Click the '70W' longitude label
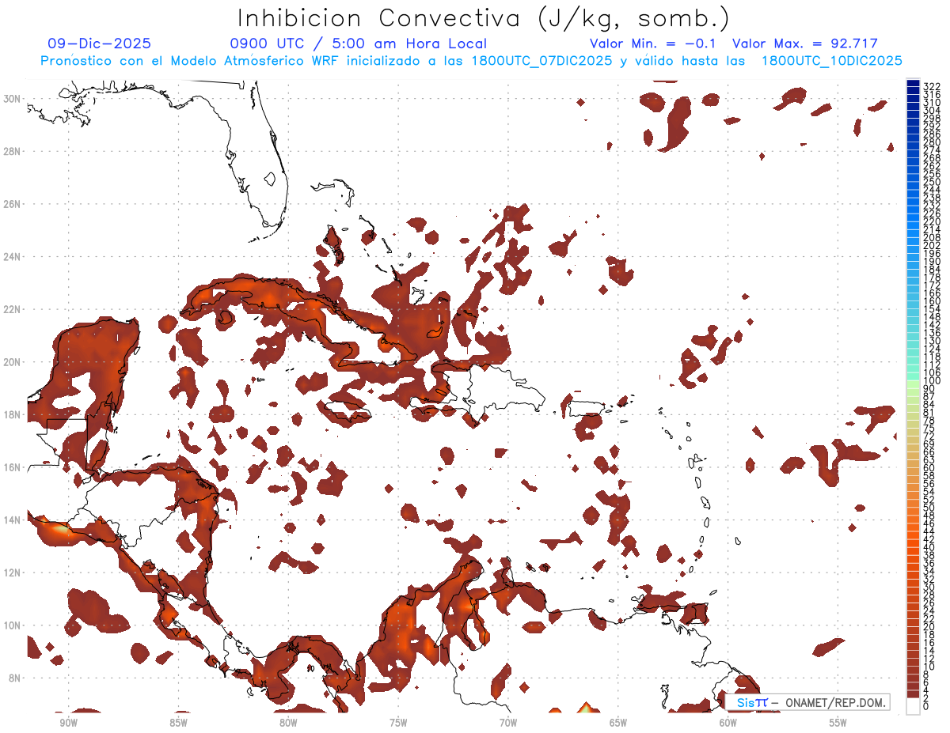This screenshot has height=733, width=950. tap(508, 723)
